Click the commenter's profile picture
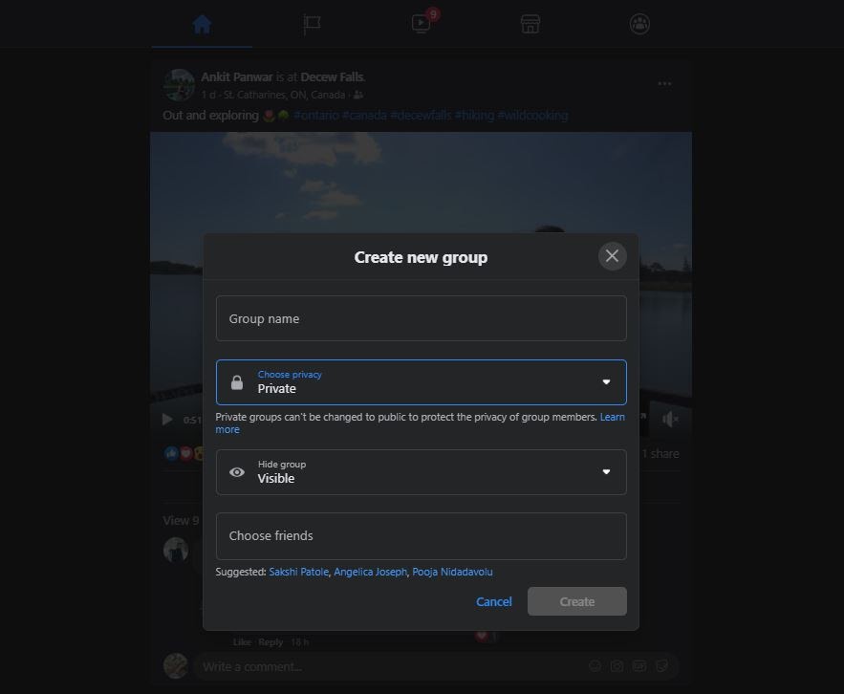Screen dimensions: 844x694 click(176, 550)
